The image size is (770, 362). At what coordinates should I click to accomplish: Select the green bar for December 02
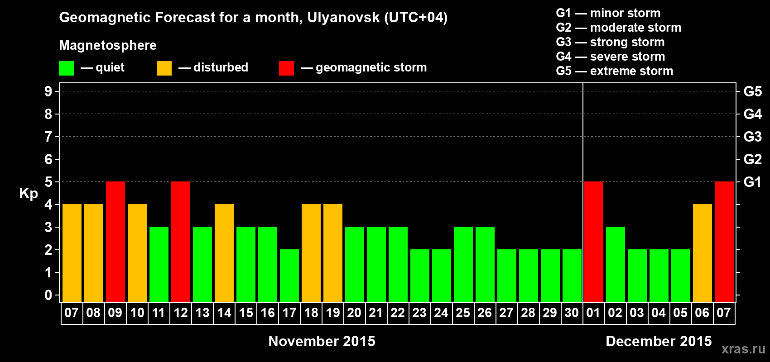pos(616,265)
